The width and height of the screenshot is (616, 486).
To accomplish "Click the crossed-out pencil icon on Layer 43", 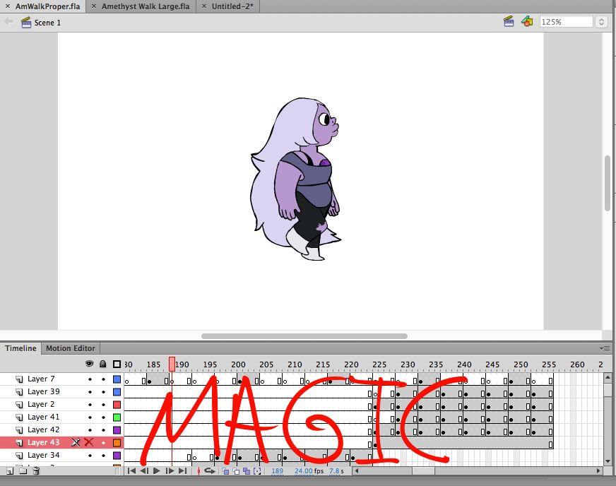I will point(76,442).
